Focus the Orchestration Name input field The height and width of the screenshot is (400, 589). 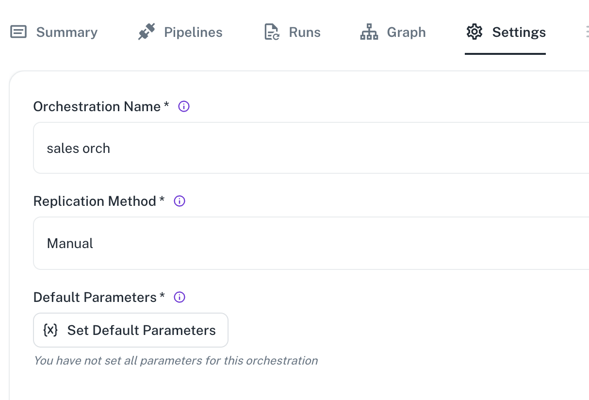(311, 148)
